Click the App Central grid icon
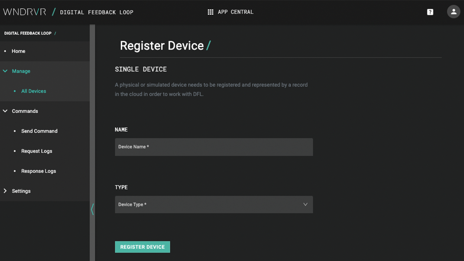The width and height of the screenshot is (464, 261). coord(211,12)
